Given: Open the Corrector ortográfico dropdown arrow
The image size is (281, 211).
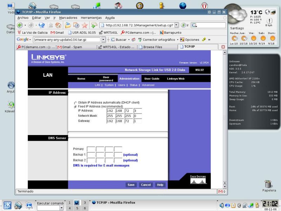Looking at the screenshot, I should [178, 40].
